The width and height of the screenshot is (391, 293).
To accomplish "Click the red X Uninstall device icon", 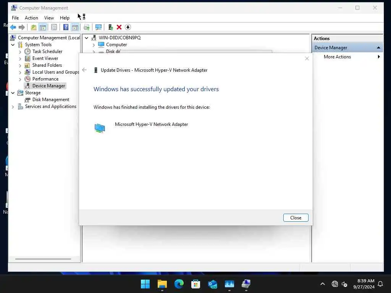I will pyautogui.click(x=119, y=27).
